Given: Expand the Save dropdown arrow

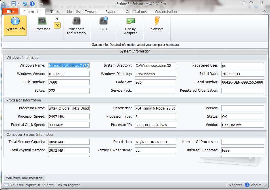Looking at the screenshot, I should 18,4.
